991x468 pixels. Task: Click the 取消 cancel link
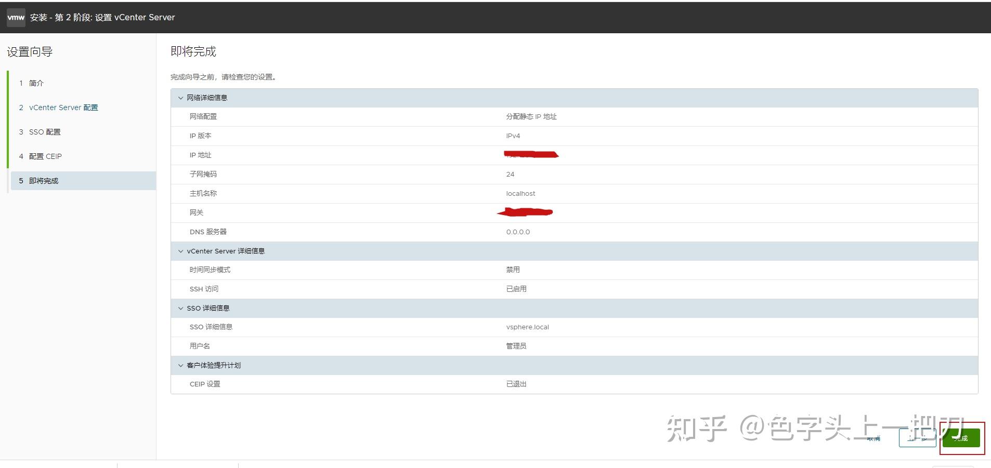[x=874, y=438]
